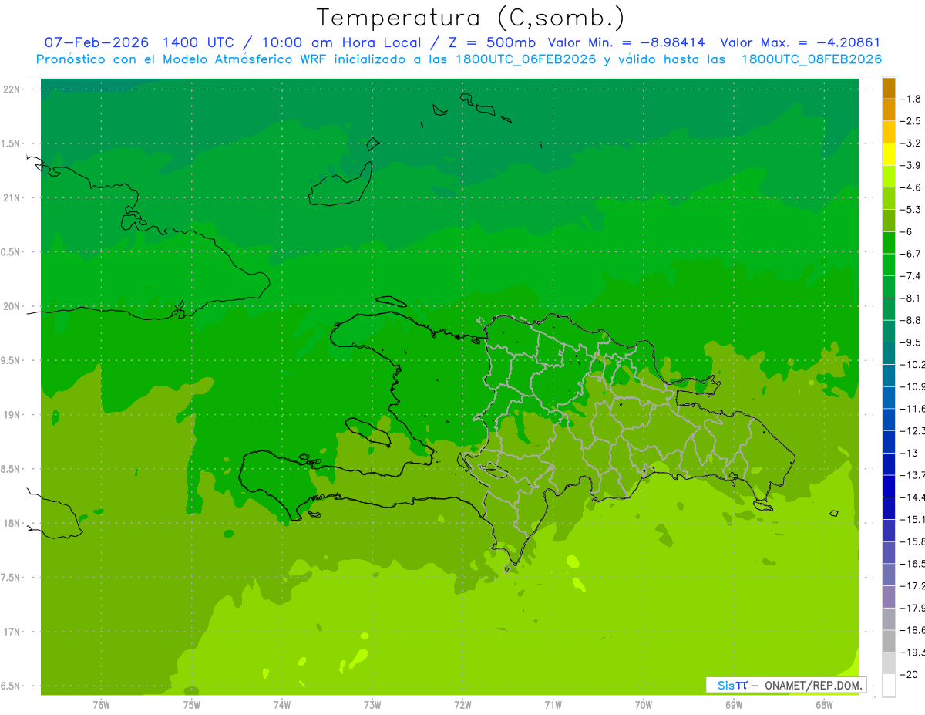Click the "21N" latitude axis label
Image resolution: width=925 pixels, height=715 pixels.
[12, 198]
